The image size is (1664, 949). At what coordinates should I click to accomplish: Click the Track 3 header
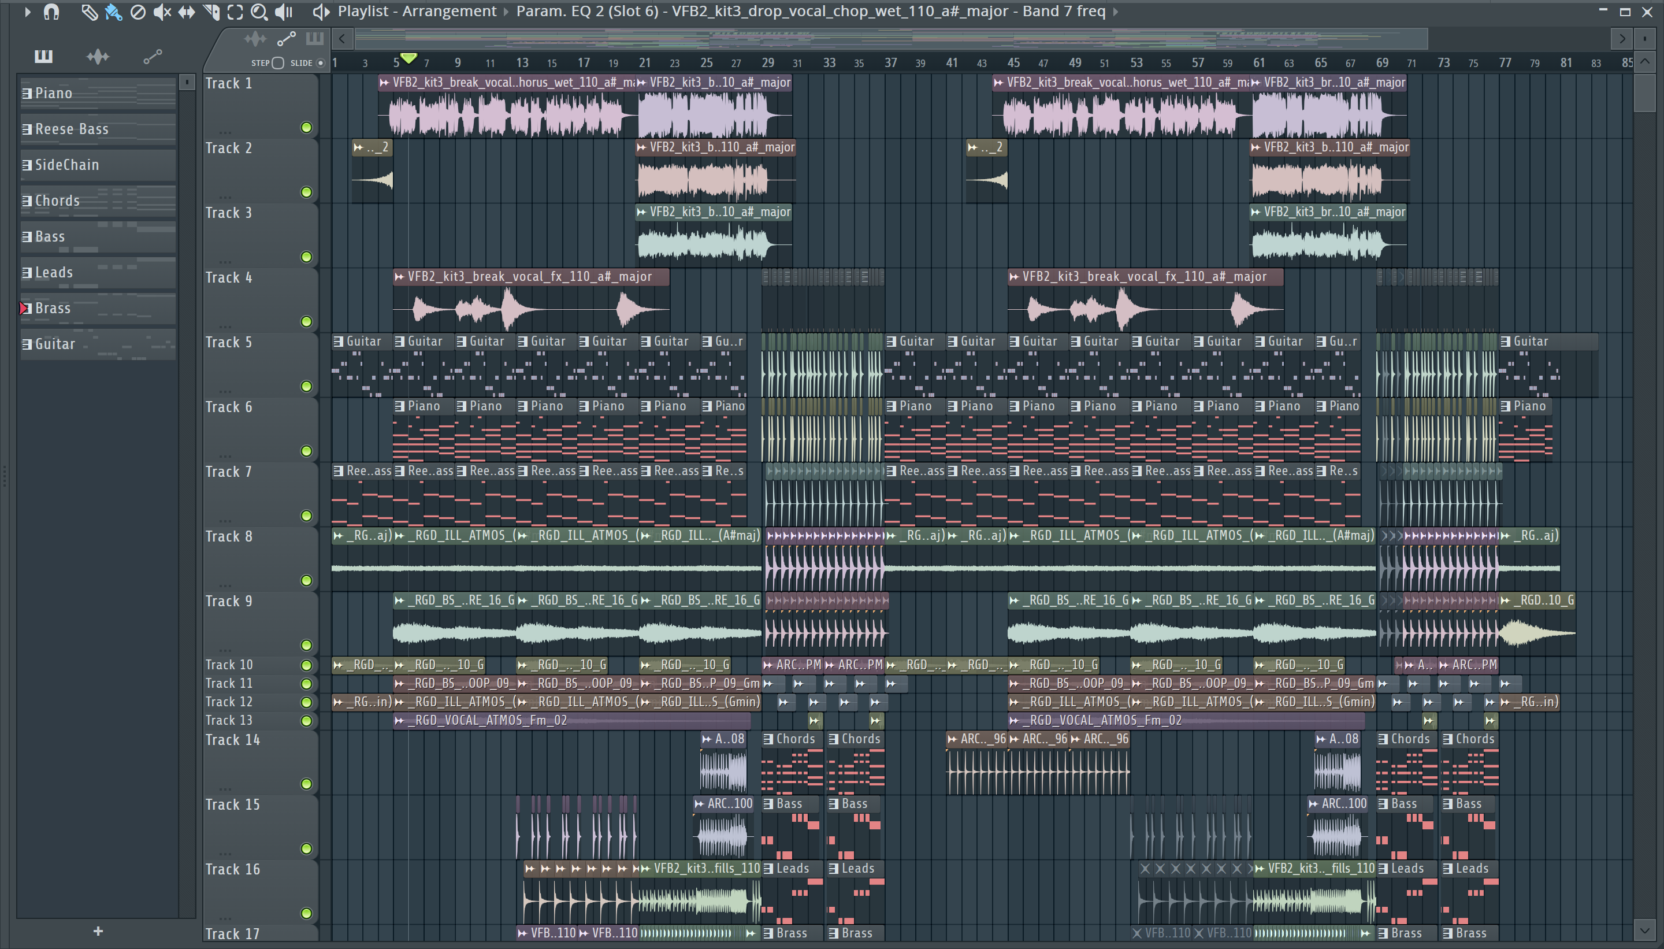coord(260,235)
